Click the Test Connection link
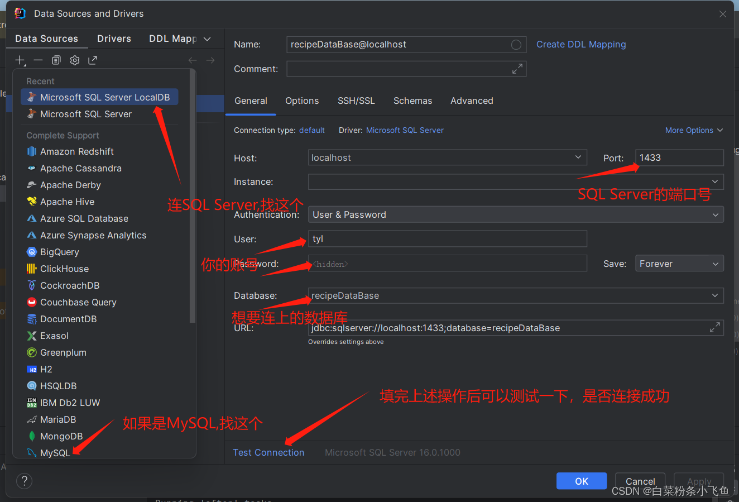 tap(268, 452)
